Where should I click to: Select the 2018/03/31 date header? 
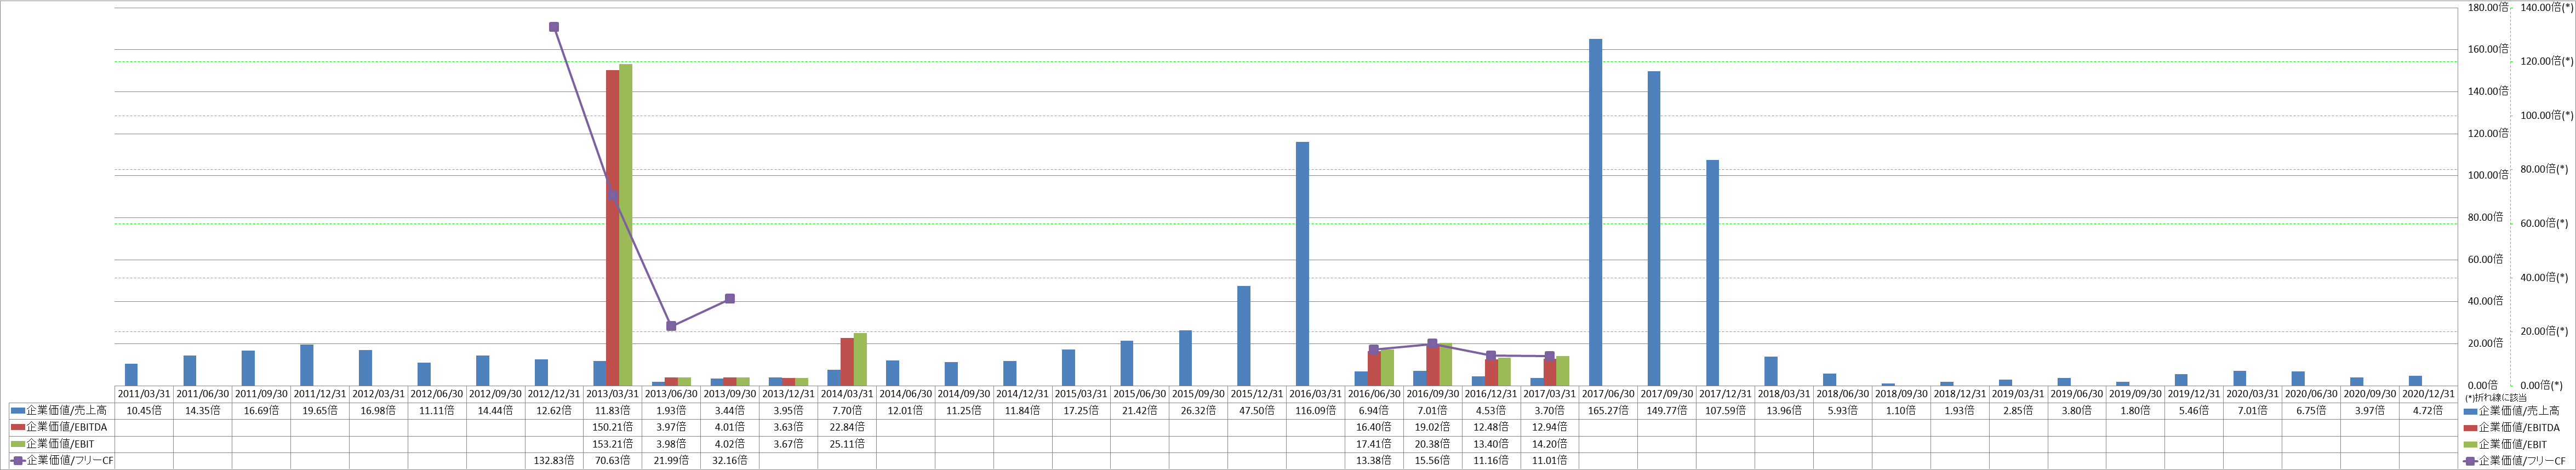coord(1785,394)
